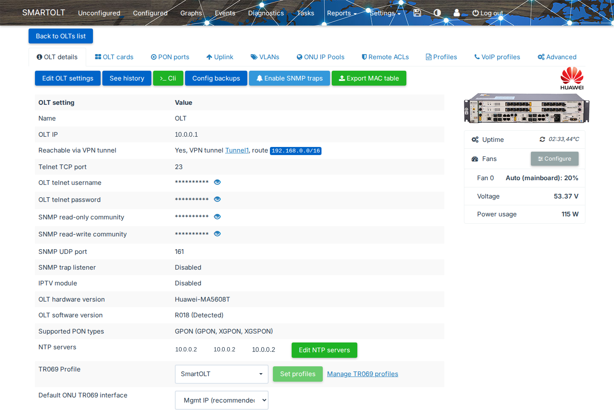Open the Uplink tab
The height and width of the screenshot is (420, 614).
[220, 57]
